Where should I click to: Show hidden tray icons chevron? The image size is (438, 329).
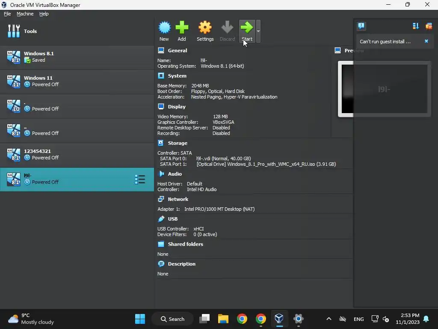[x=329, y=319]
